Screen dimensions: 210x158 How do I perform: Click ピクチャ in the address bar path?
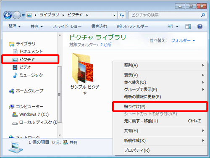75,15
